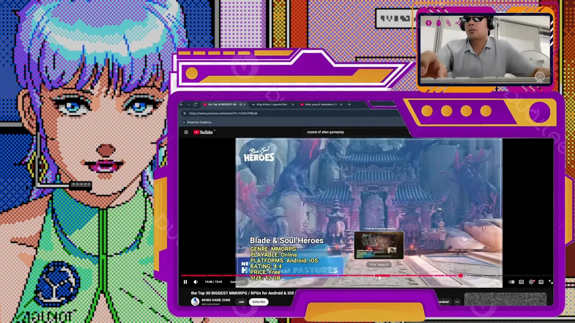Click the video title 'the Top 30 BIGGEST MMORPG'
Viewport: 575px width, 323px height.
coord(243,293)
